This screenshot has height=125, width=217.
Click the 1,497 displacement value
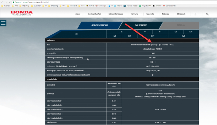(x=152, y=53)
